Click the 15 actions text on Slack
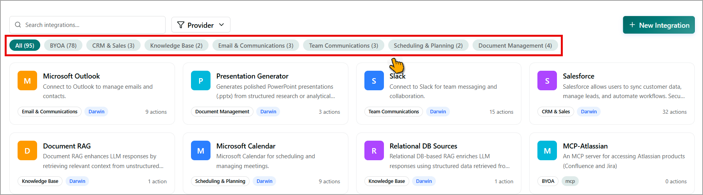The width and height of the screenshot is (703, 195). (x=501, y=112)
